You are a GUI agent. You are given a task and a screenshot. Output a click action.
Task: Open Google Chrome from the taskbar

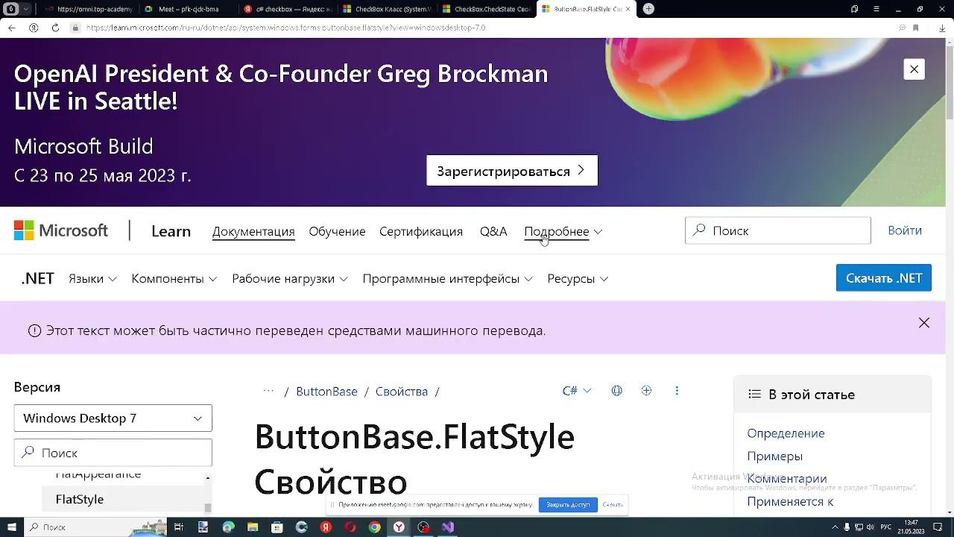coord(375,527)
